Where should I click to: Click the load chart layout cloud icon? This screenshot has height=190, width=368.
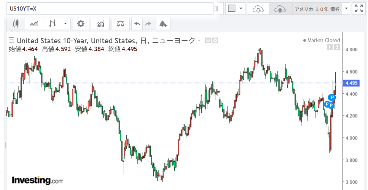click(258, 9)
